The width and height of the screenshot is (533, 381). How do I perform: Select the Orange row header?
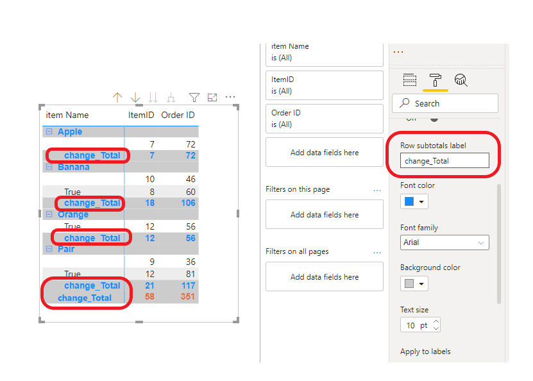point(73,214)
